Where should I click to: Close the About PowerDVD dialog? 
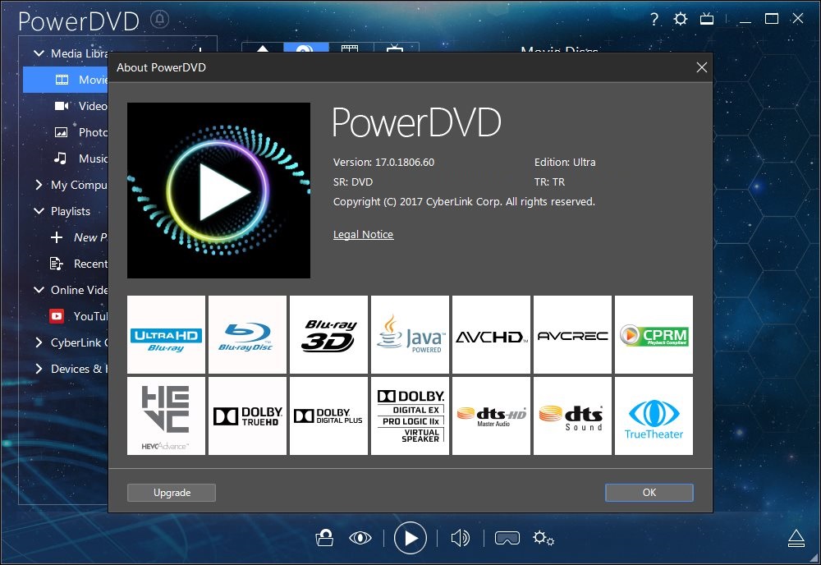pos(701,67)
